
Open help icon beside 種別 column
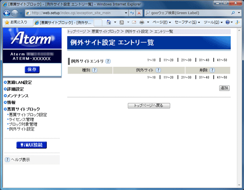pos(95,70)
